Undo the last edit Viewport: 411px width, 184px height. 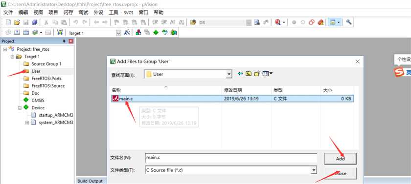(x=75, y=22)
